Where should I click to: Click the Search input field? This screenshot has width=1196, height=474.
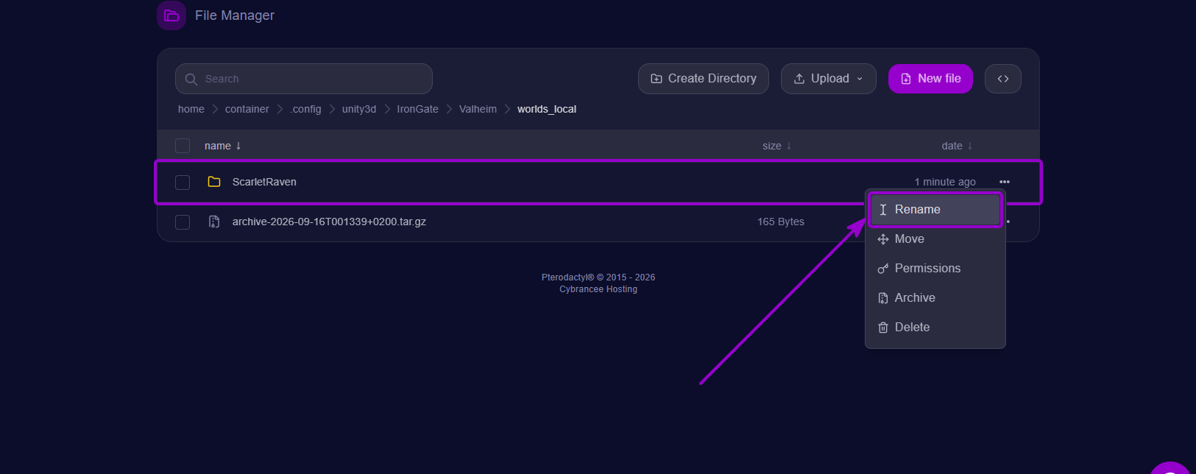point(304,79)
